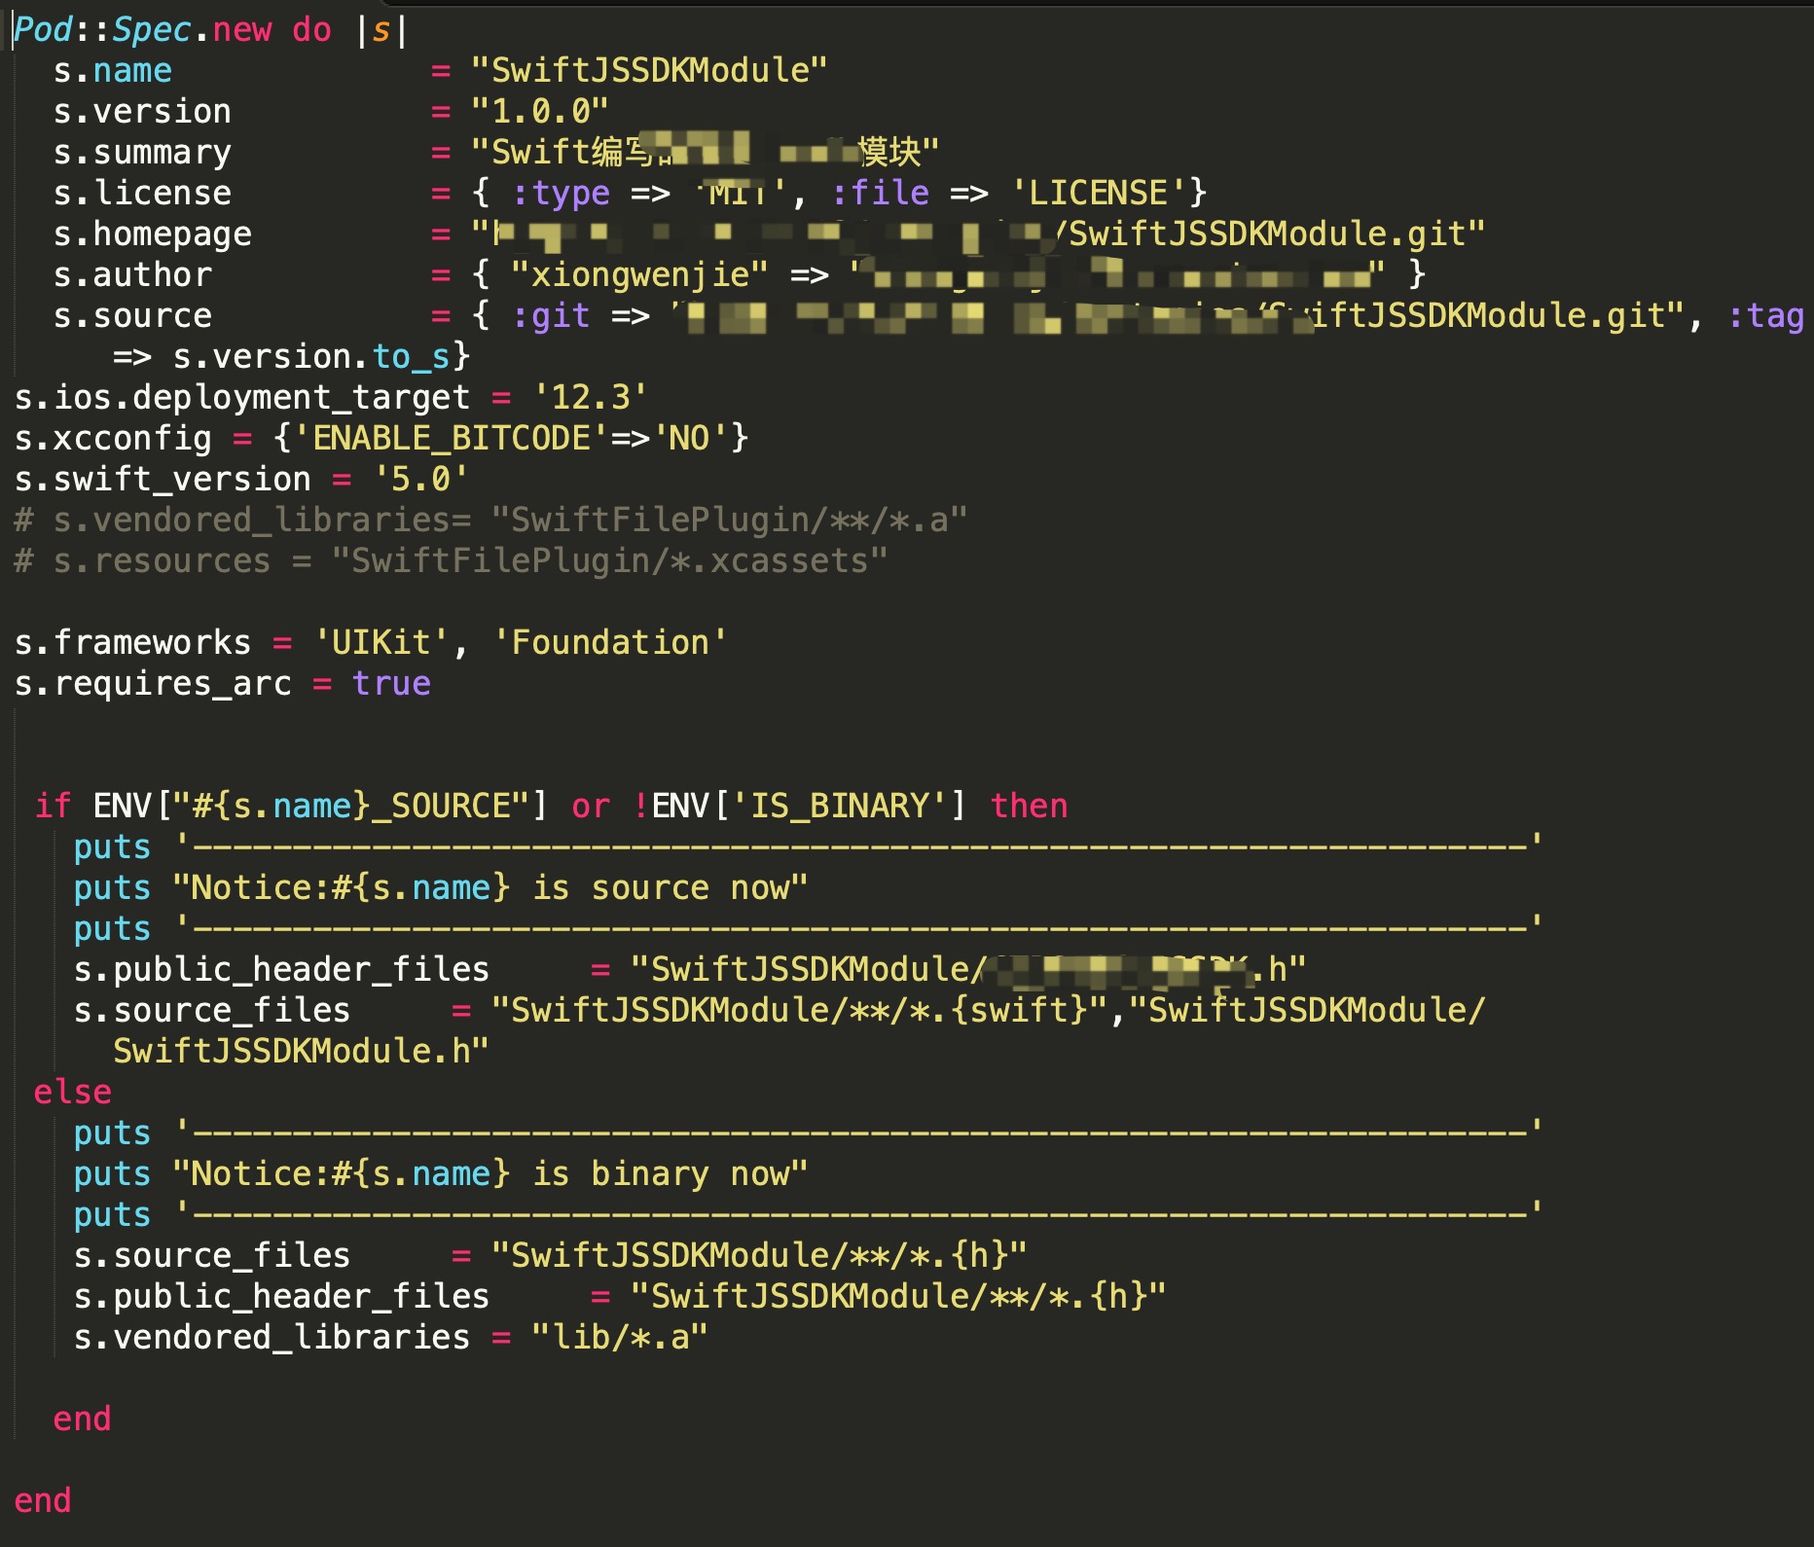Click the true value of requires_arc
Viewport: 1814px width, 1547px height.
pos(391,684)
